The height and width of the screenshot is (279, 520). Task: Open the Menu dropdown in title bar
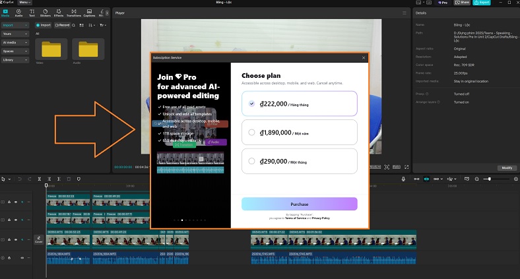[x=24, y=3]
